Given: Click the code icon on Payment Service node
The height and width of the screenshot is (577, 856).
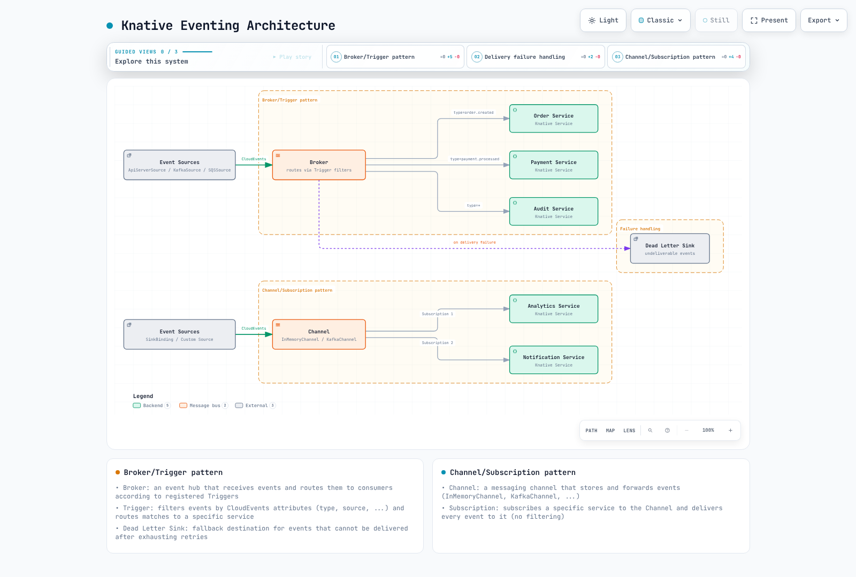Looking at the screenshot, I should 515,157.
